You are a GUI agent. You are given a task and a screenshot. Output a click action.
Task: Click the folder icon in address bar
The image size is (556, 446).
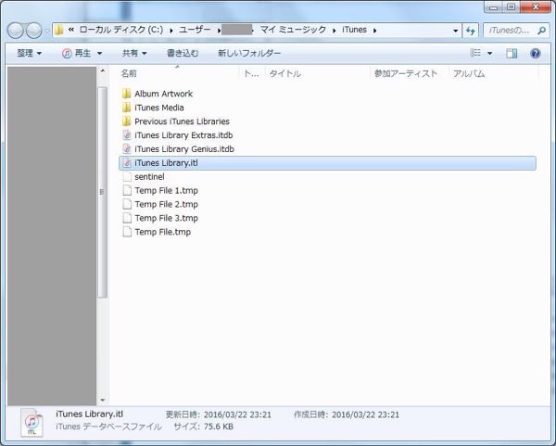(59, 31)
